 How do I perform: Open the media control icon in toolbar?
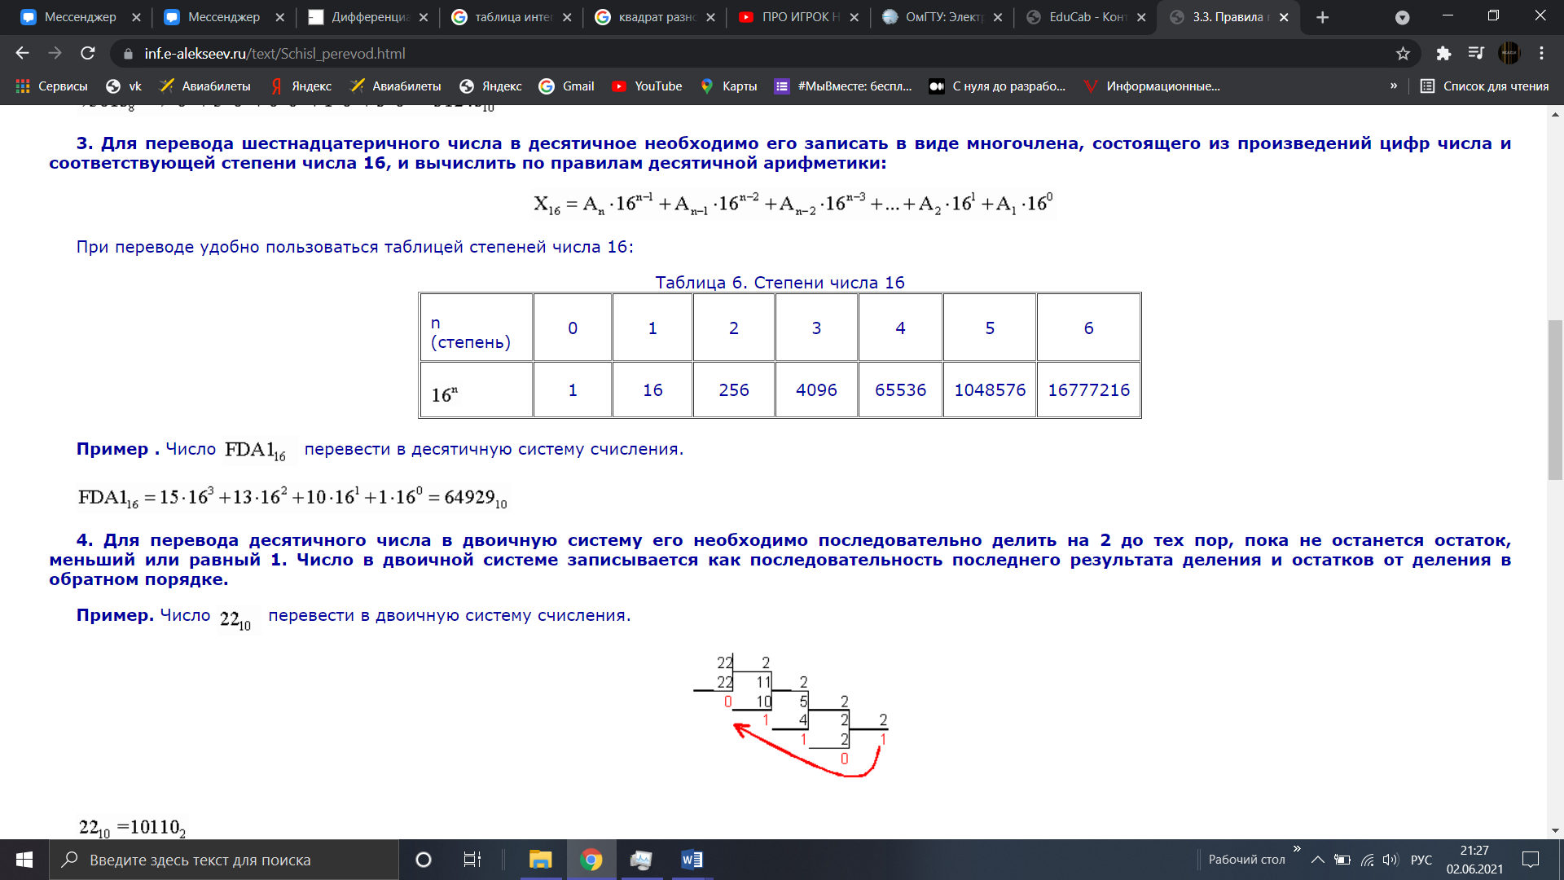[1476, 53]
